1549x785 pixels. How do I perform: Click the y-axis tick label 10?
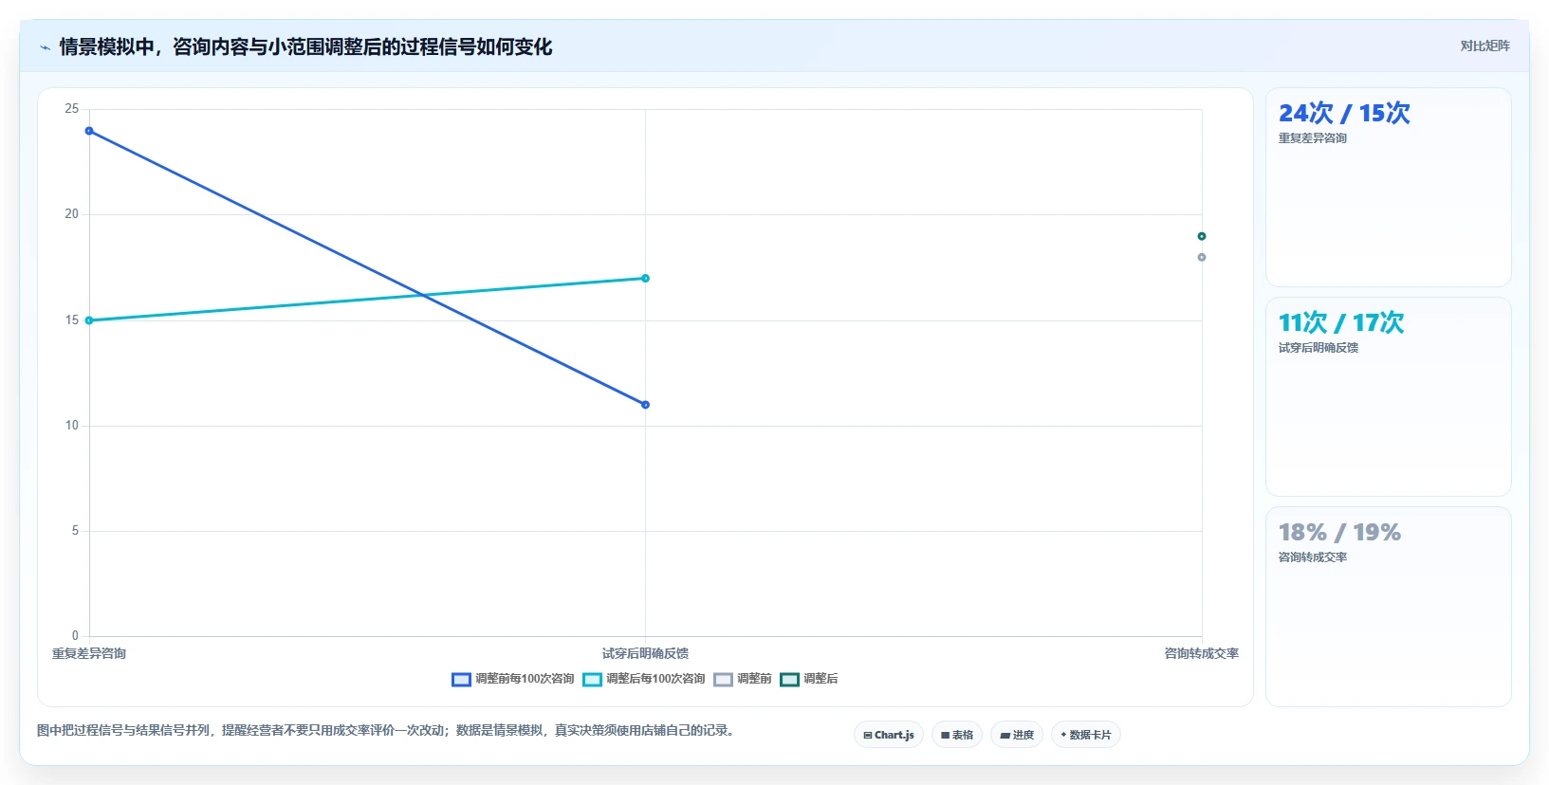72,426
